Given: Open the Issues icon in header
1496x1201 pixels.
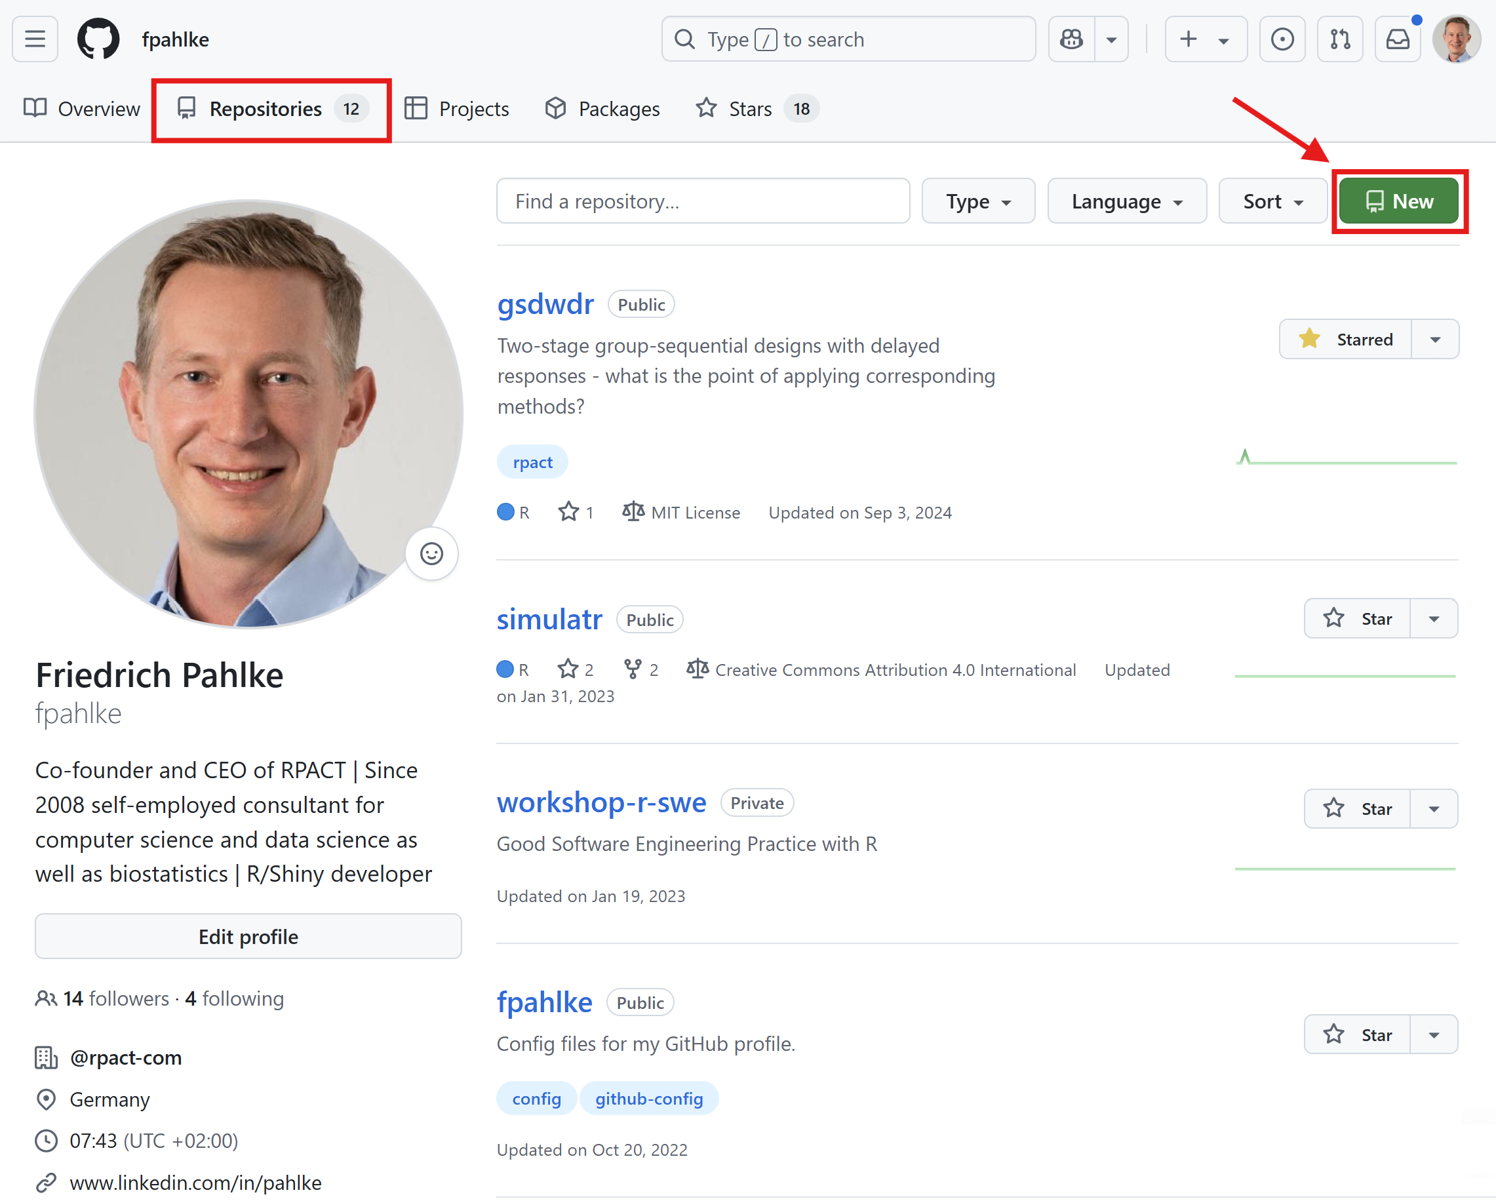Looking at the screenshot, I should (1282, 39).
